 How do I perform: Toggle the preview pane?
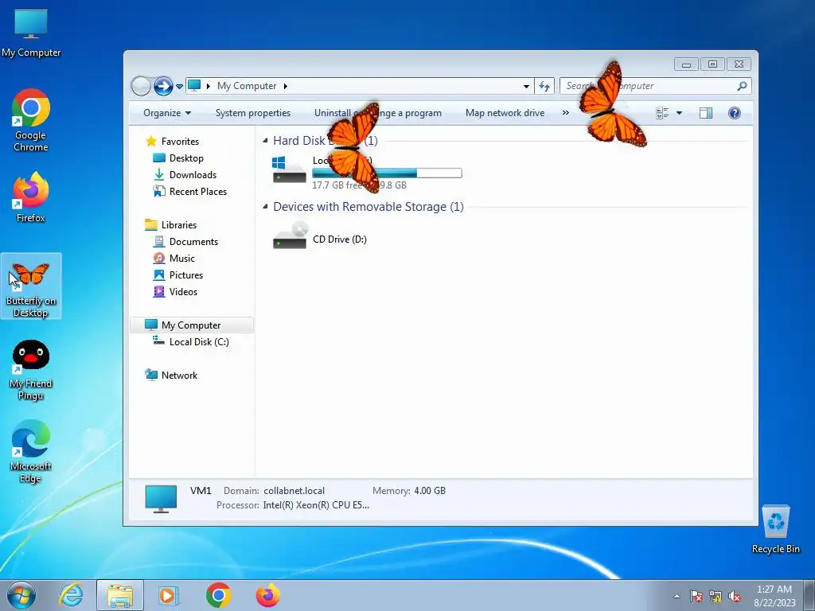coord(706,113)
